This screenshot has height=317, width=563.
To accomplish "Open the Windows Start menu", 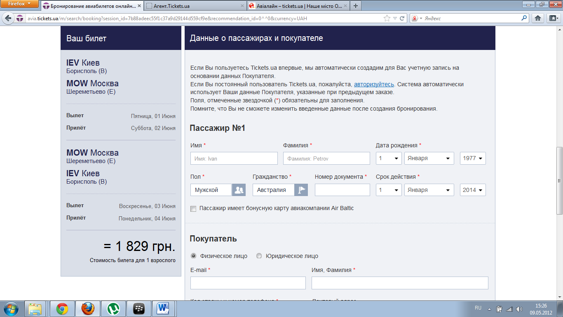I will [11, 308].
